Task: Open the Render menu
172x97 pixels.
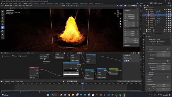Action: click(x=11, y=3)
